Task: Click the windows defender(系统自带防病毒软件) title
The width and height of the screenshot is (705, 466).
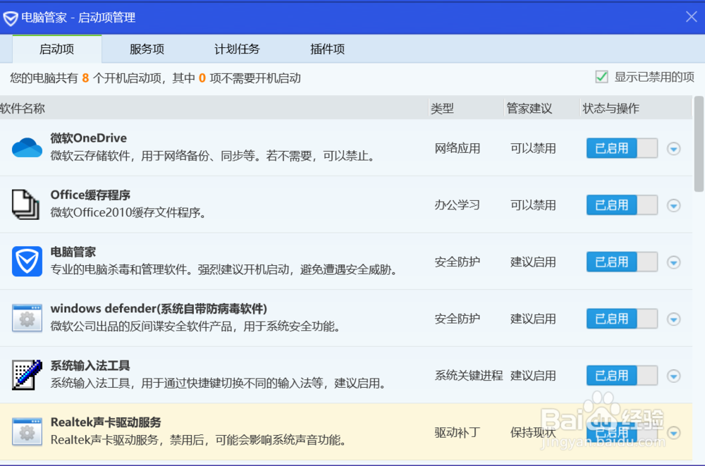Action: 159,309
